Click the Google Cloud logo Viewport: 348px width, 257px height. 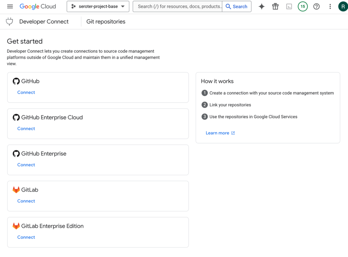[x=37, y=6]
